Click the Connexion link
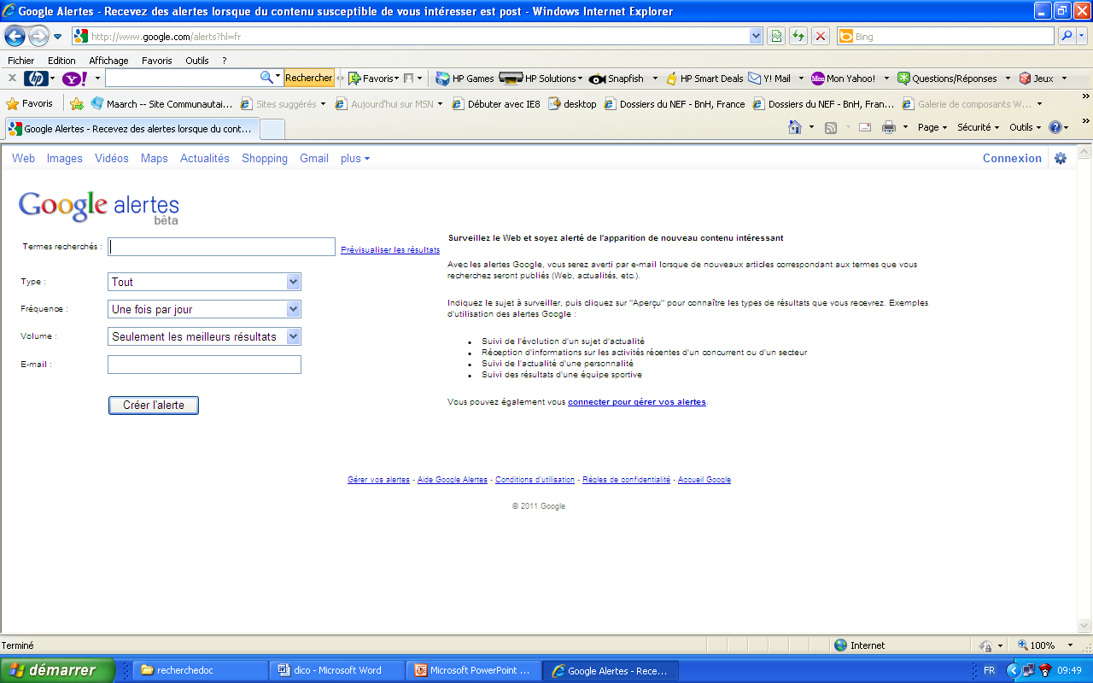This screenshot has height=683, width=1093. click(1012, 158)
